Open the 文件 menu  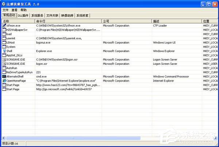point(5,10)
